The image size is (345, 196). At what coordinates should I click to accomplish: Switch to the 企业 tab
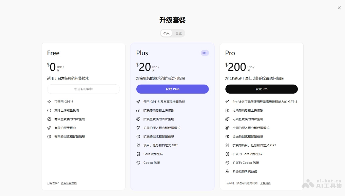point(179,33)
